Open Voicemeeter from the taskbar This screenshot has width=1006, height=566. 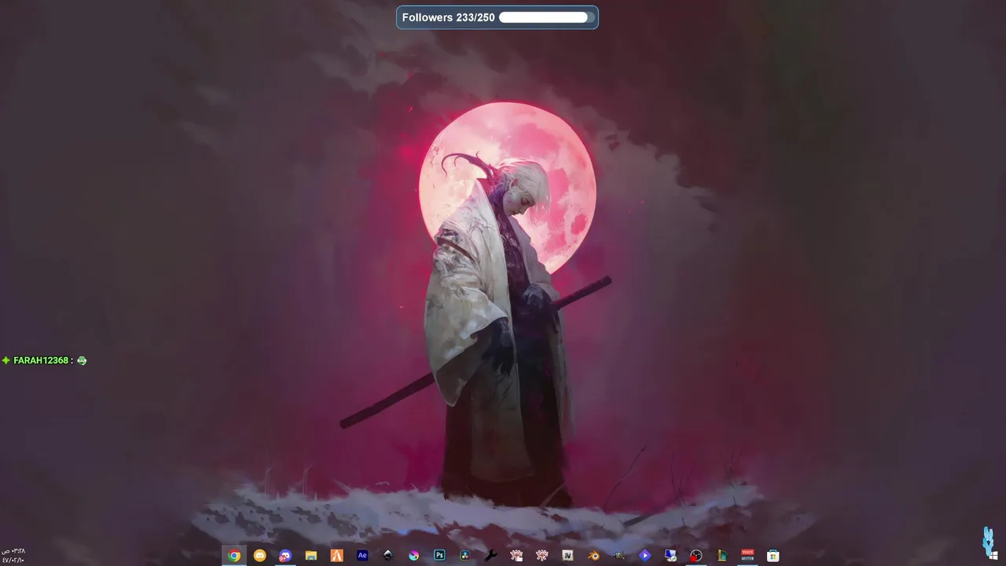[x=747, y=556]
